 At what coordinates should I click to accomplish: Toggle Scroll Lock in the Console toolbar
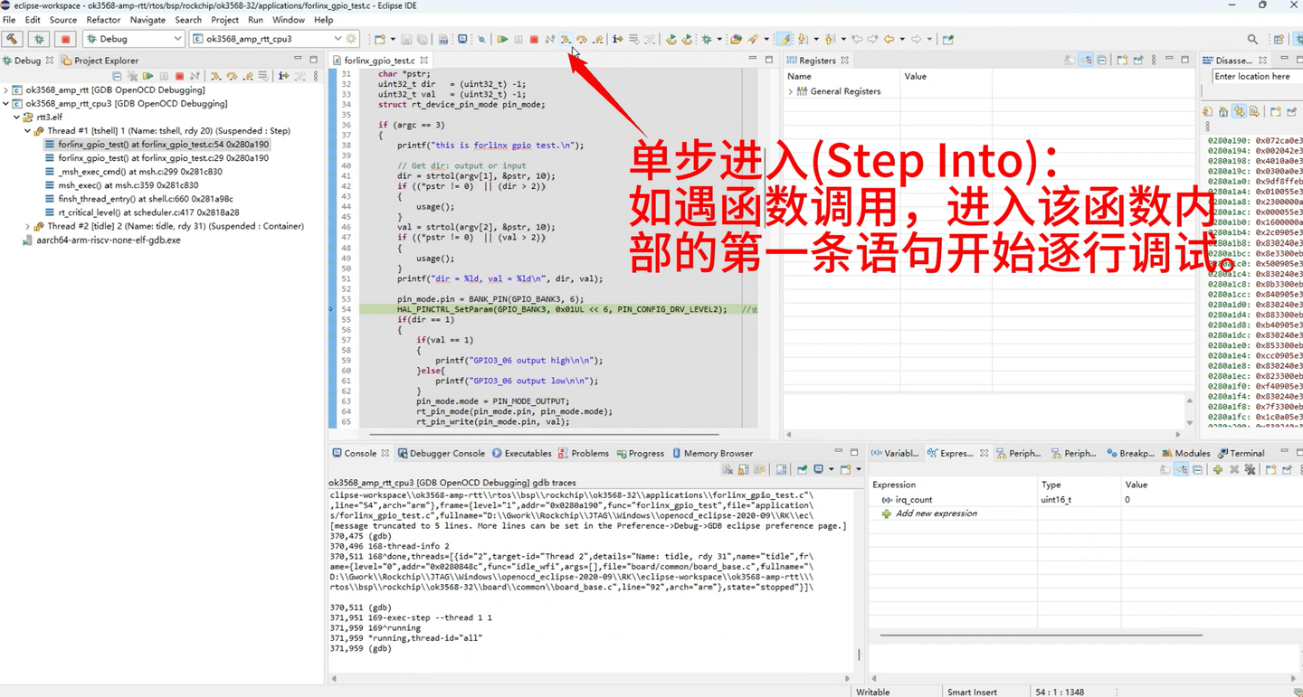[743, 470]
